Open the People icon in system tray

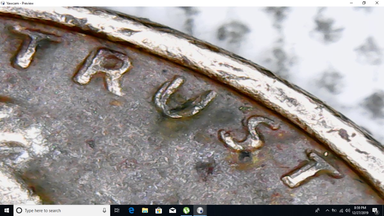[317, 210]
